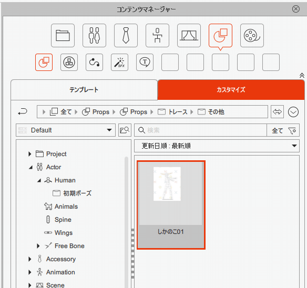The image size is (307, 288).
Task: Expand the Animation tree node
Action: 30,272
